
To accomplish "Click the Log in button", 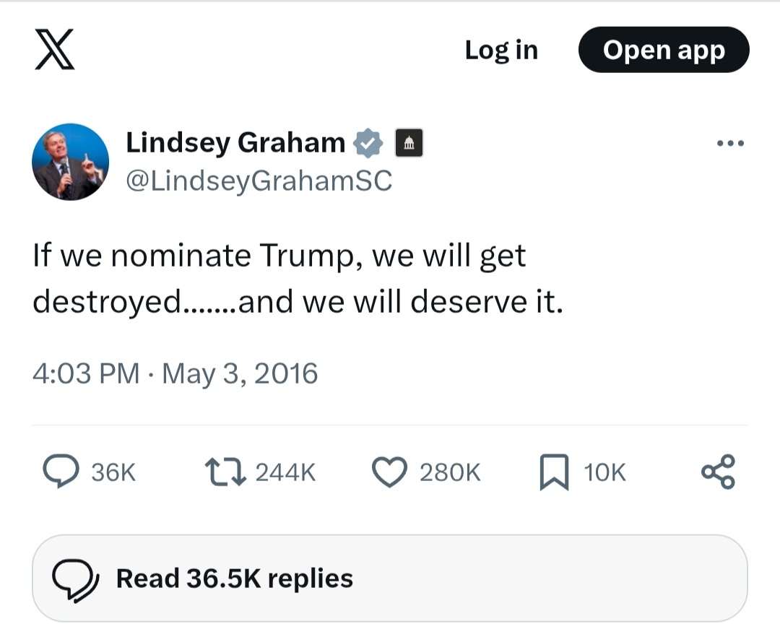I will [x=501, y=50].
